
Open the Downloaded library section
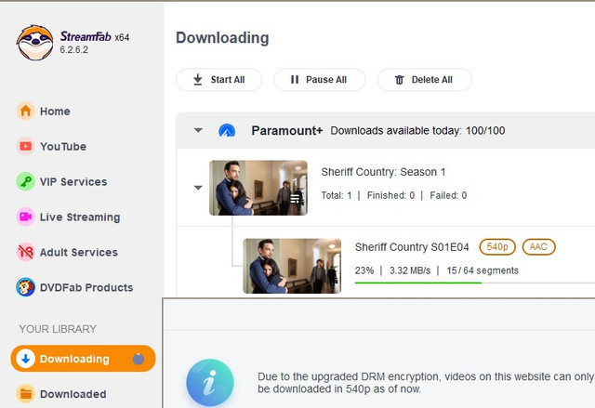click(73, 394)
